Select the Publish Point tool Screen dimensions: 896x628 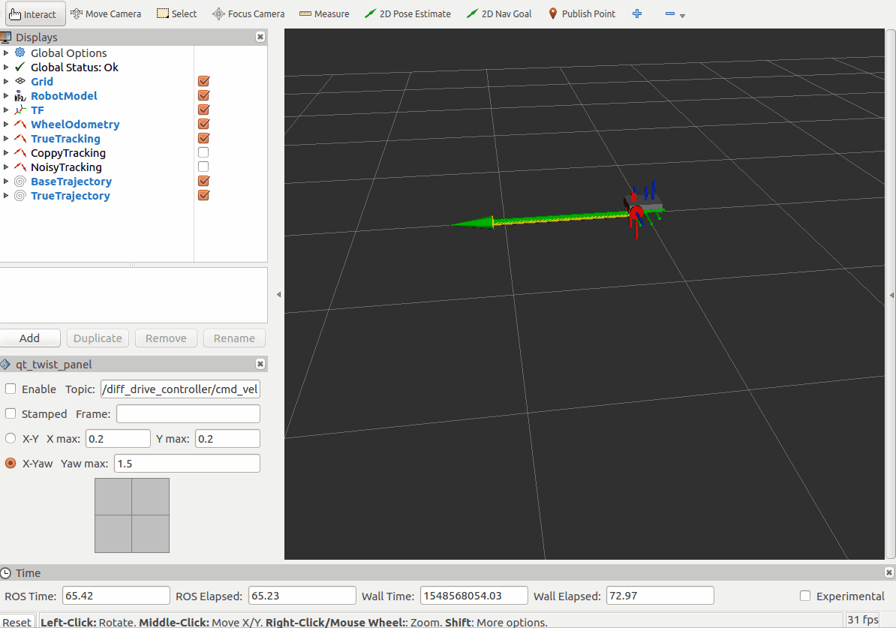coord(582,14)
